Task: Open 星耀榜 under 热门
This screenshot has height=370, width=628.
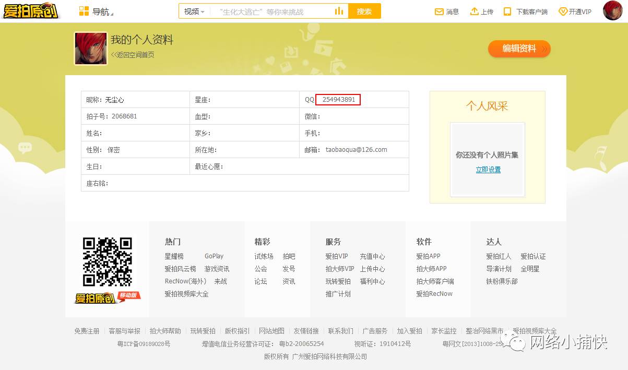Action: [174, 256]
